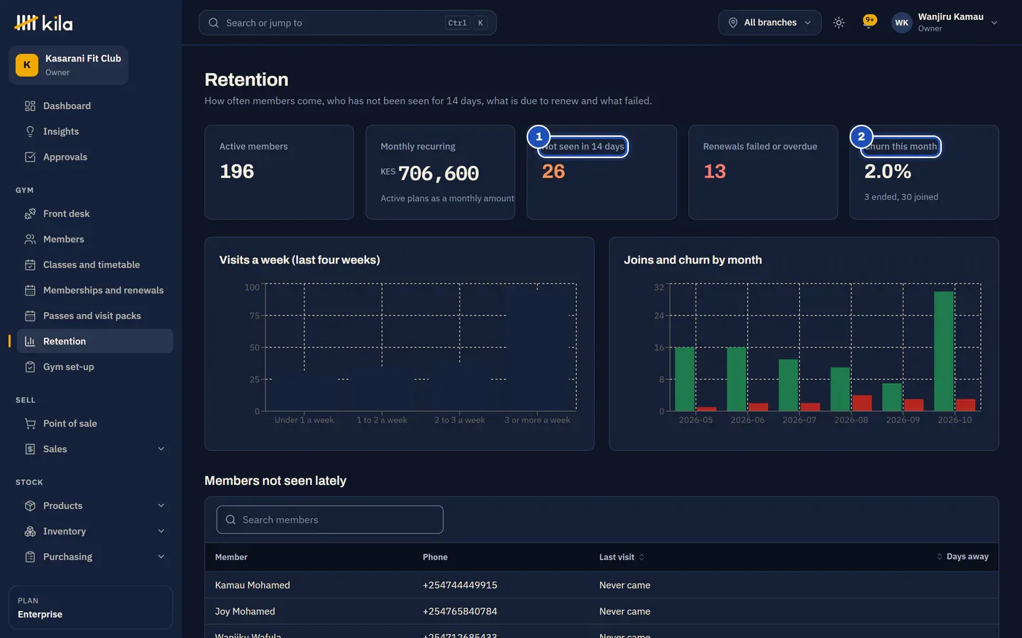Go to Members in the sidebar

click(x=95, y=240)
